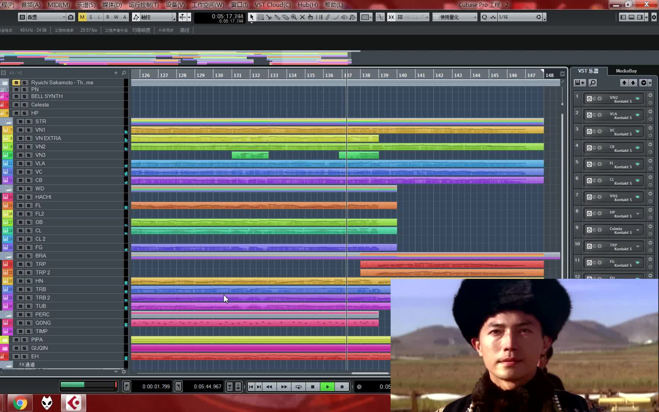Select the Time Warp tool

pos(319,17)
